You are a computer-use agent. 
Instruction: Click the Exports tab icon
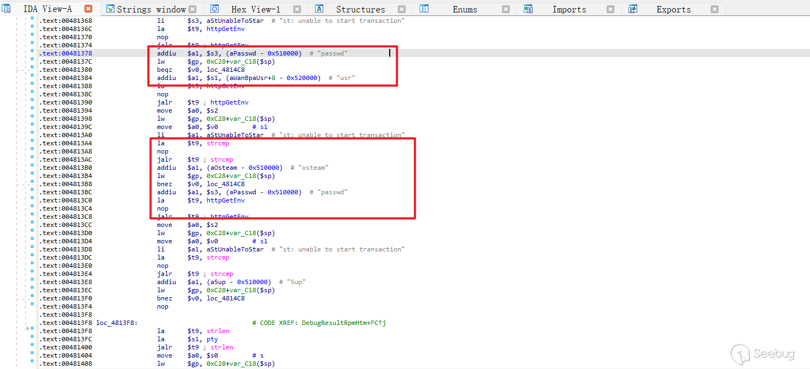tap(633, 9)
